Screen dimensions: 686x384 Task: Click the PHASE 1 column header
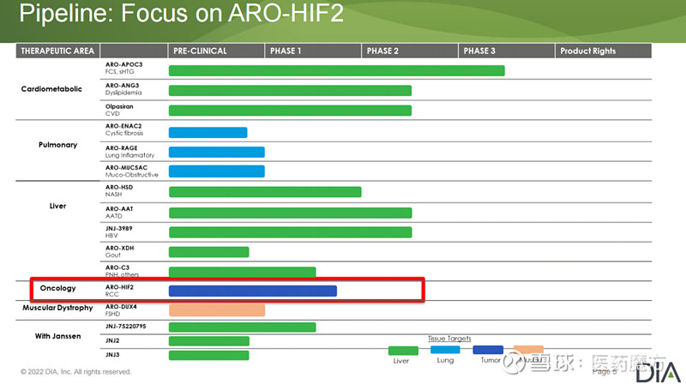(x=313, y=51)
